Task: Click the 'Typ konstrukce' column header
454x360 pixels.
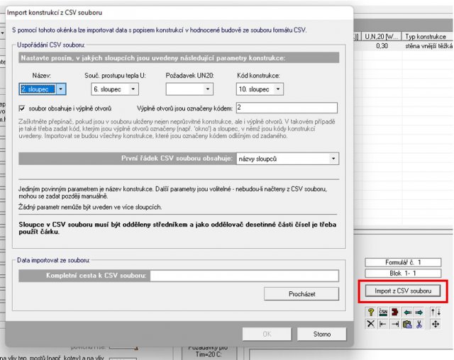Action: [x=427, y=36]
